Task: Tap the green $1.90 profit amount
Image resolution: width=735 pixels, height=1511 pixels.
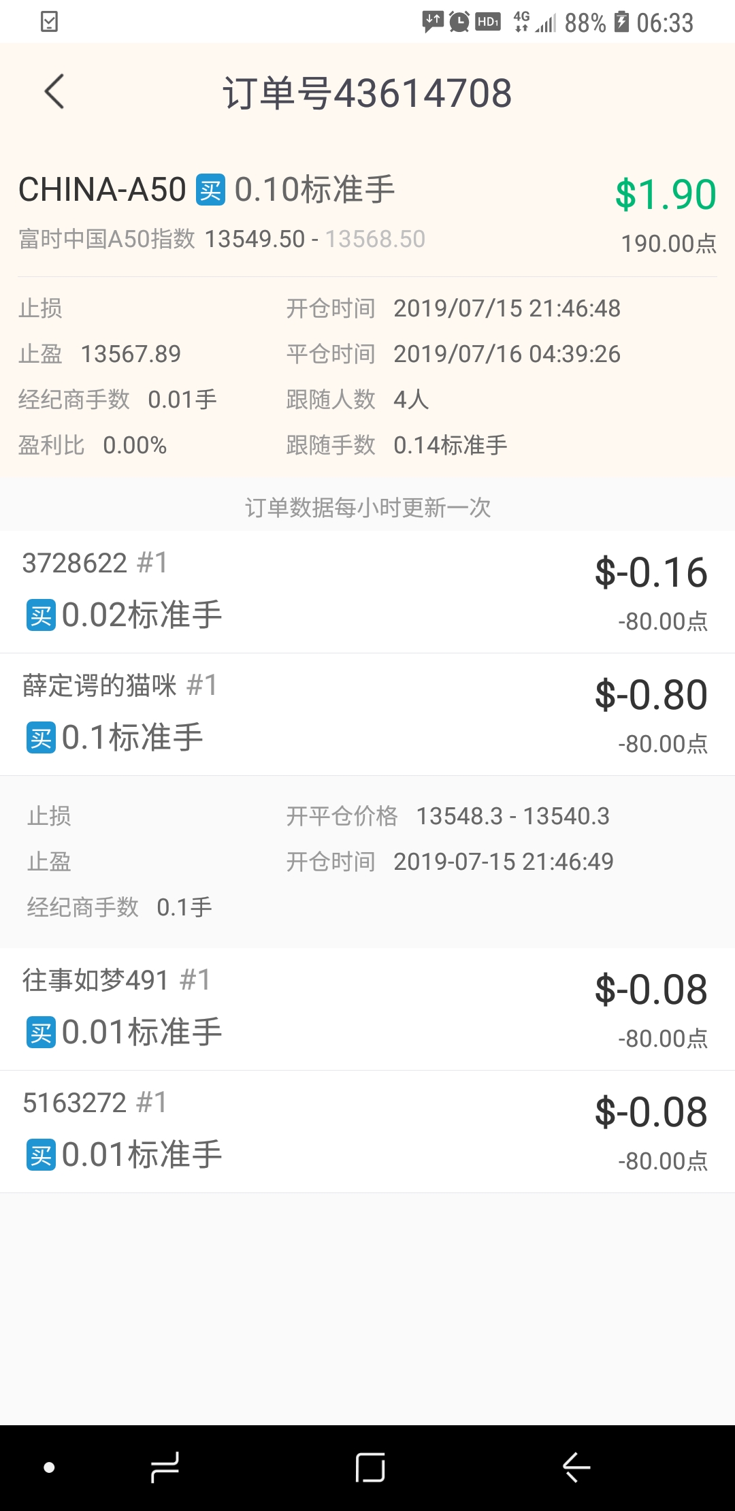Action: tap(665, 195)
